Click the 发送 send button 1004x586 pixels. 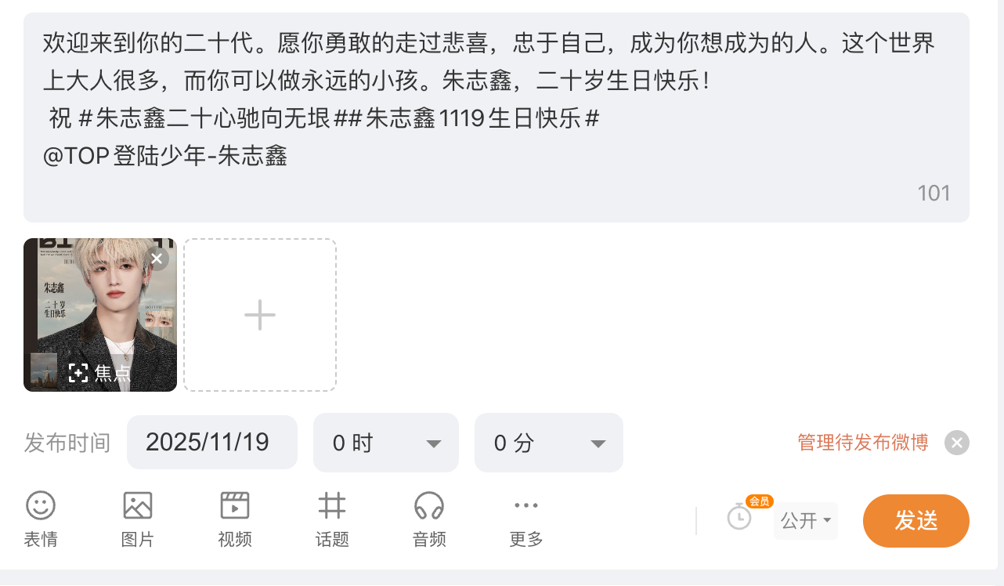click(x=916, y=521)
